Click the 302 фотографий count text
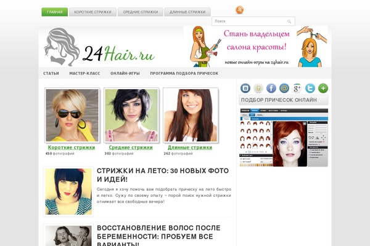The width and height of the screenshot is (370, 246). pos(119,154)
